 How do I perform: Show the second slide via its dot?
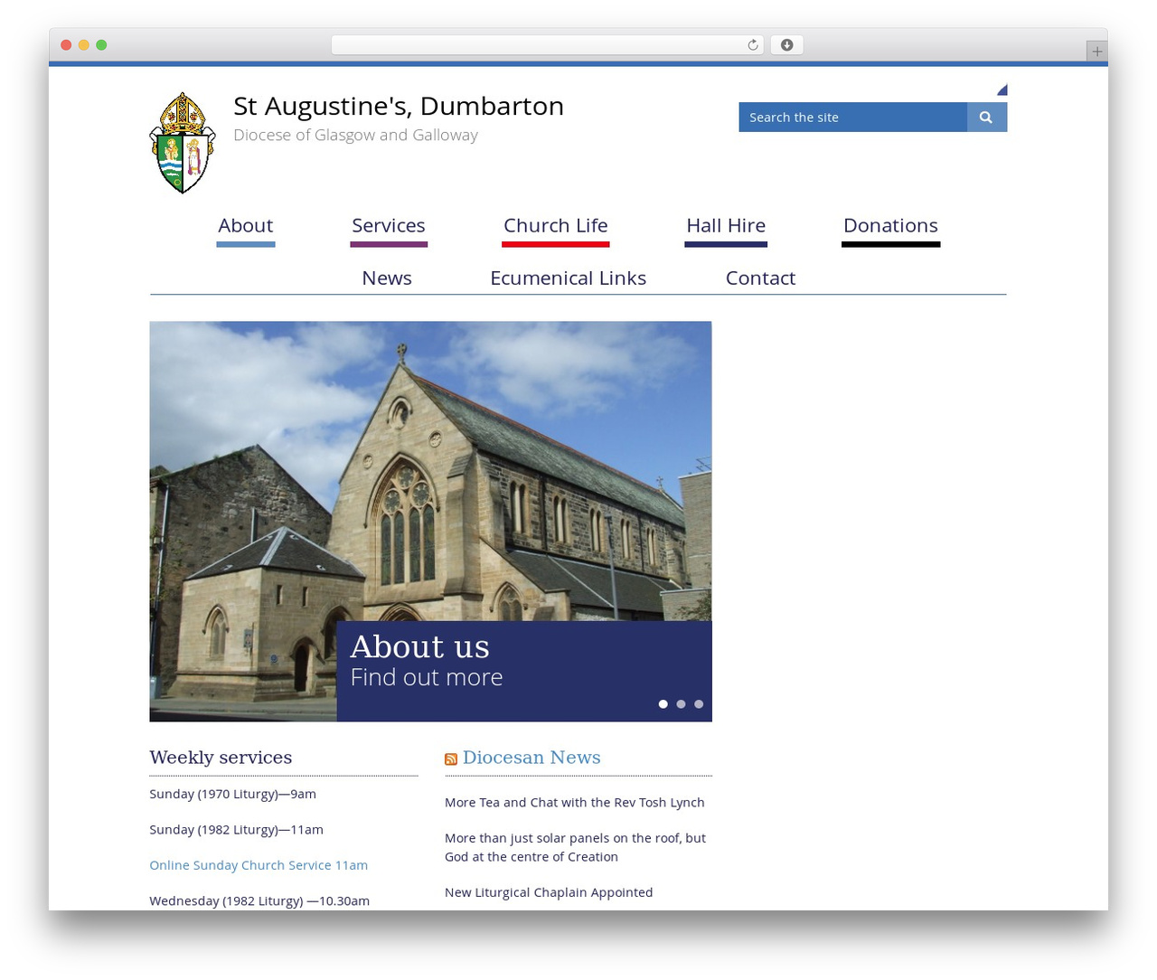[x=681, y=704]
